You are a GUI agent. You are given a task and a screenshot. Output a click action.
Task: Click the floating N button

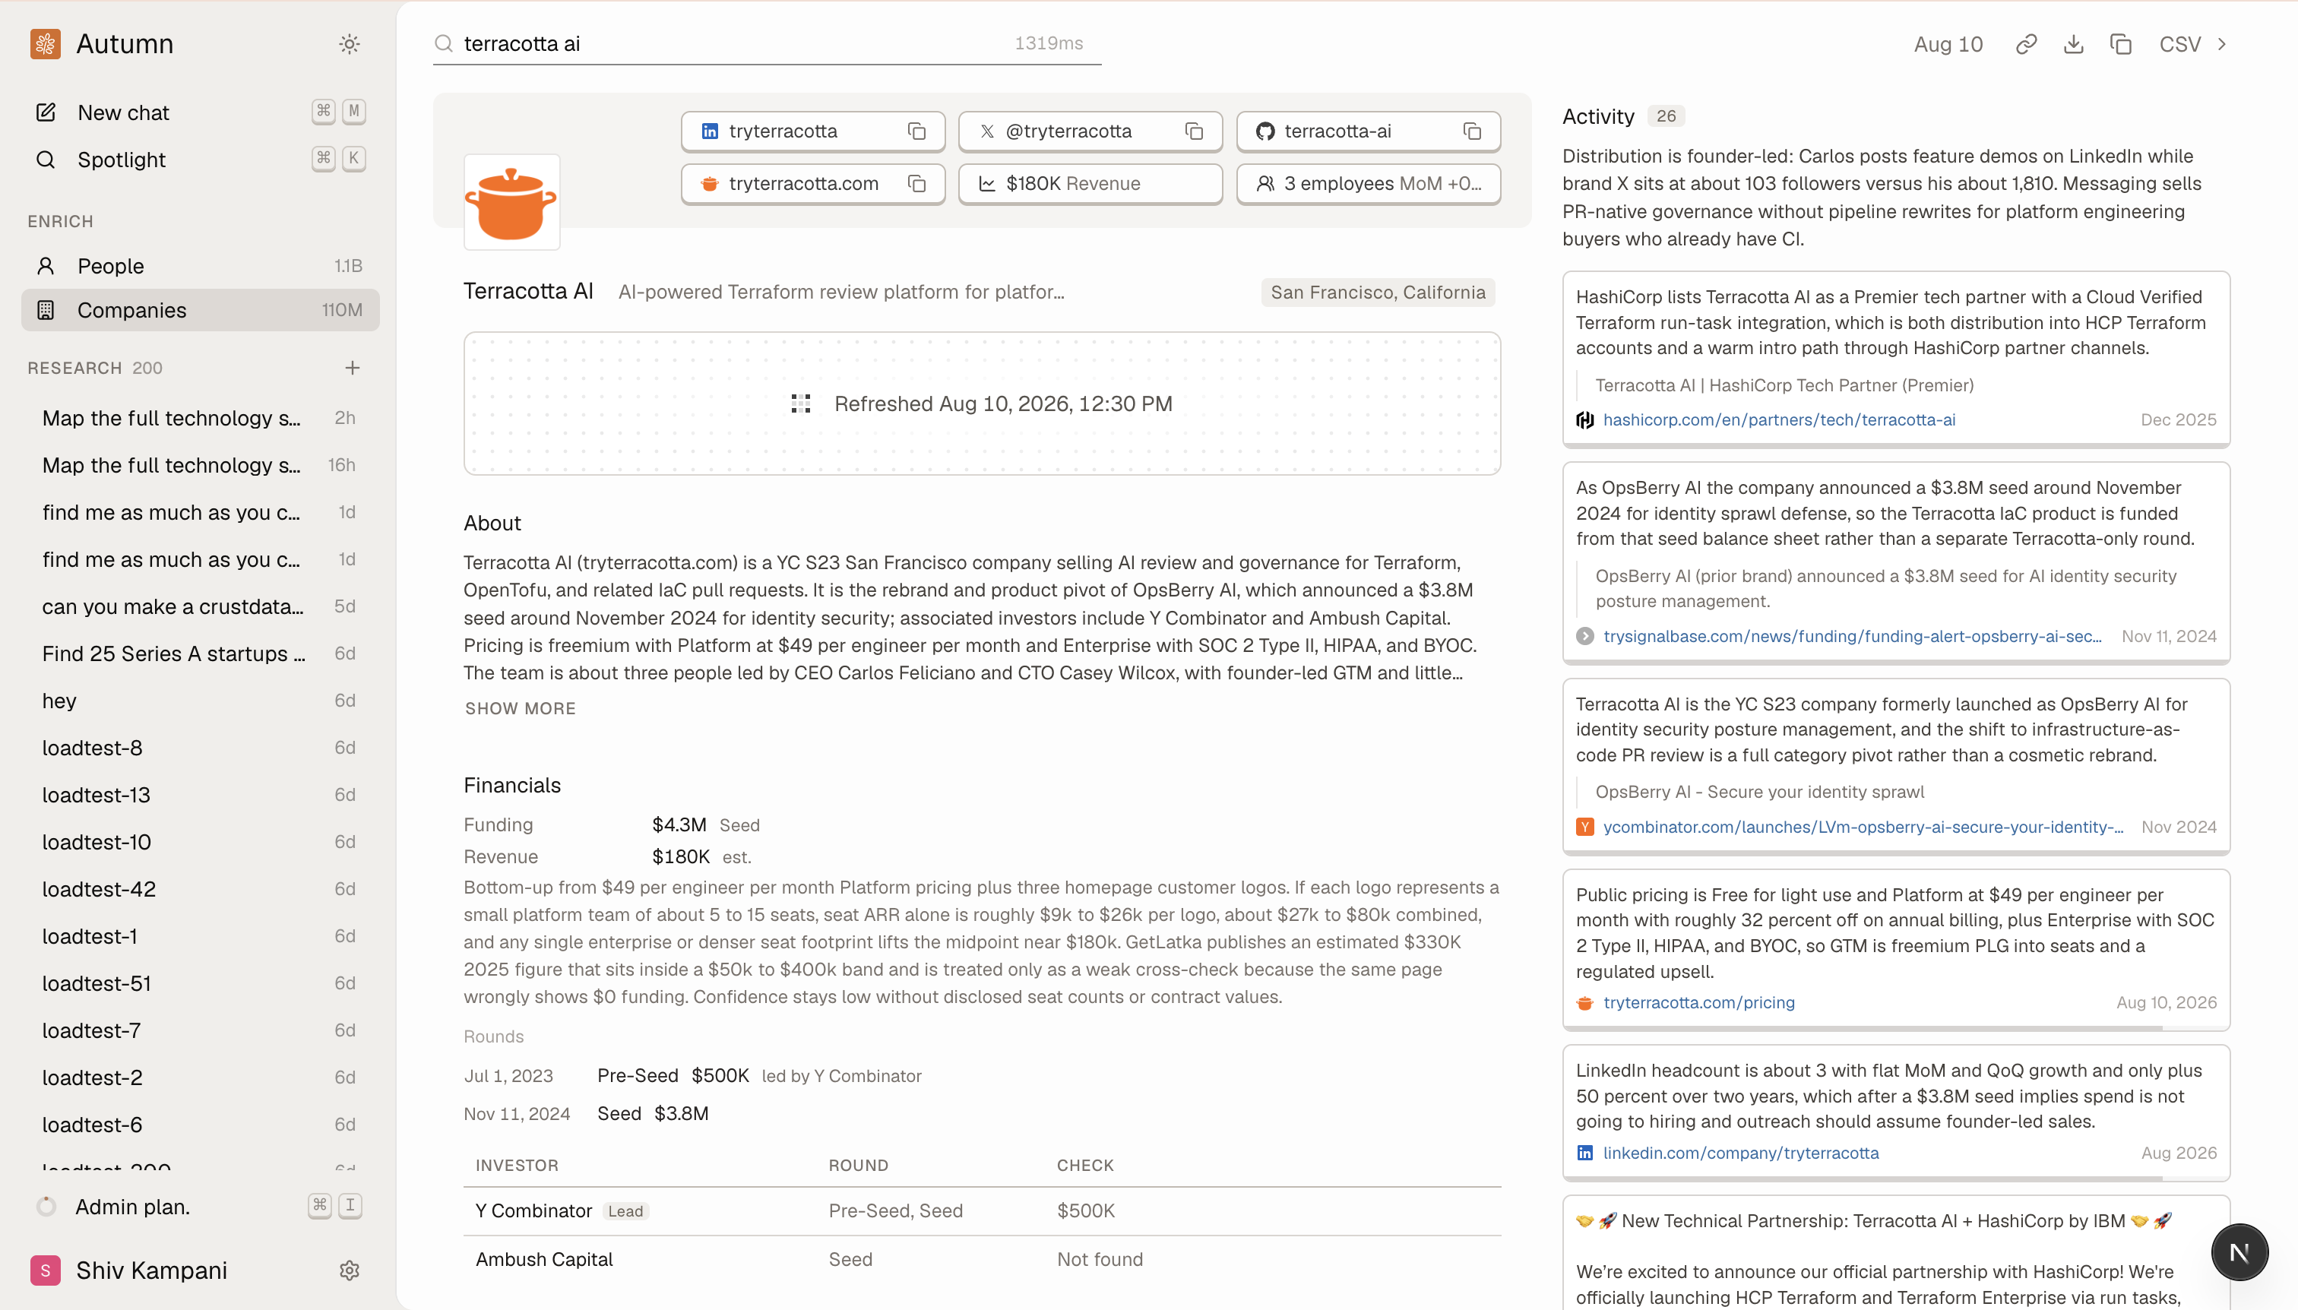coord(2239,1251)
